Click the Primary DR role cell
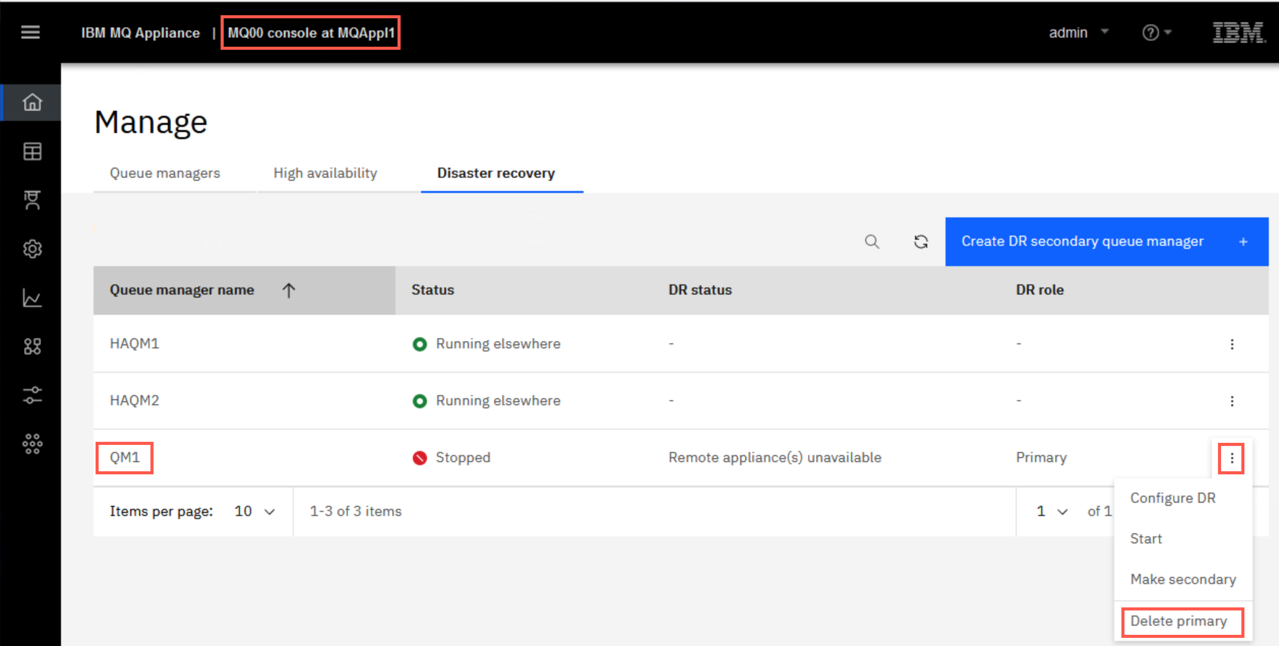Image resolution: width=1279 pixels, height=646 pixels. pyautogui.click(x=1041, y=458)
